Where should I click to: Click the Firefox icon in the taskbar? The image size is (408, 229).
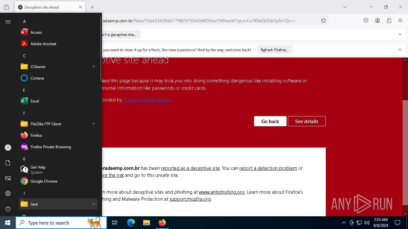tap(162, 223)
